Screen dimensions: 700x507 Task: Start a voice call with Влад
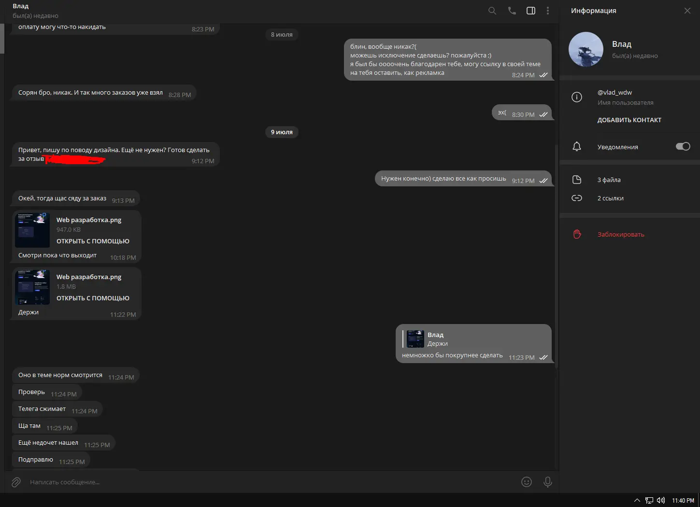[x=512, y=11]
